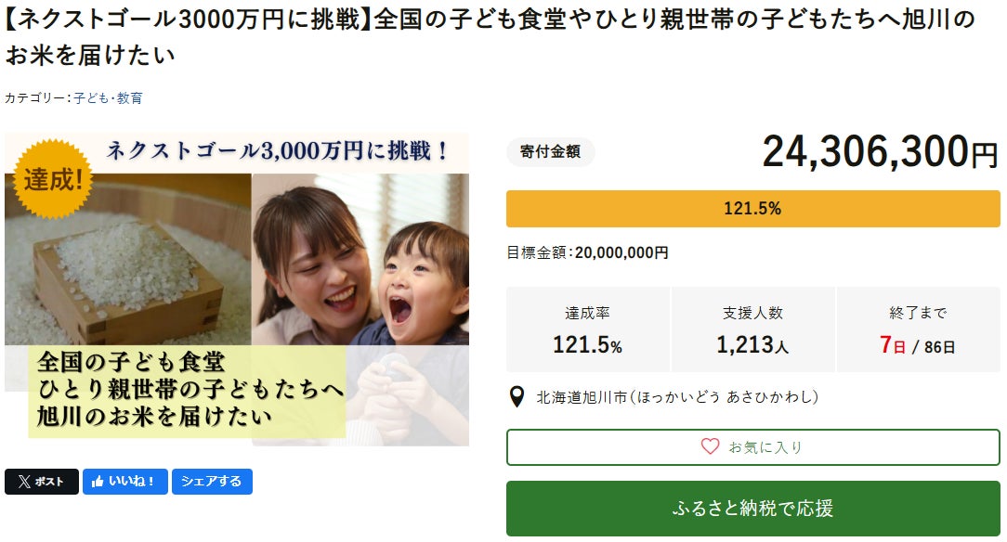Click the map pin location icon

[517, 397]
